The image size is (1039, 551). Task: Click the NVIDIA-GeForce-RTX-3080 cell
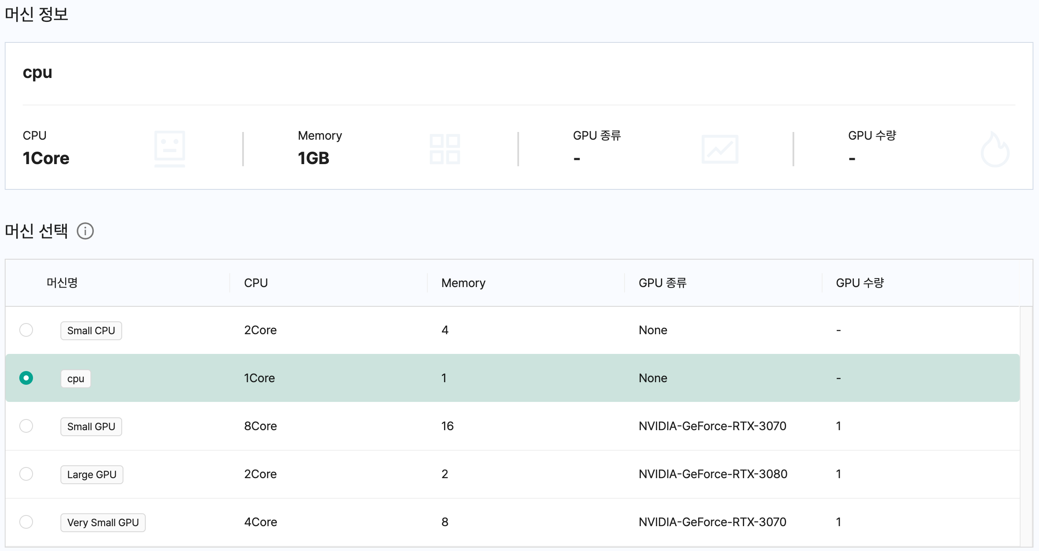[713, 474]
